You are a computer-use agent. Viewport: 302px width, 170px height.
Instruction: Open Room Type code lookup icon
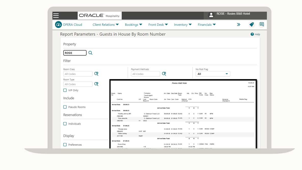96,84
